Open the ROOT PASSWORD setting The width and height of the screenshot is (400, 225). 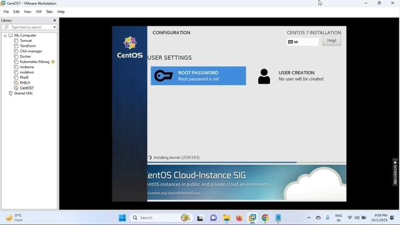pyautogui.click(x=198, y=76)
